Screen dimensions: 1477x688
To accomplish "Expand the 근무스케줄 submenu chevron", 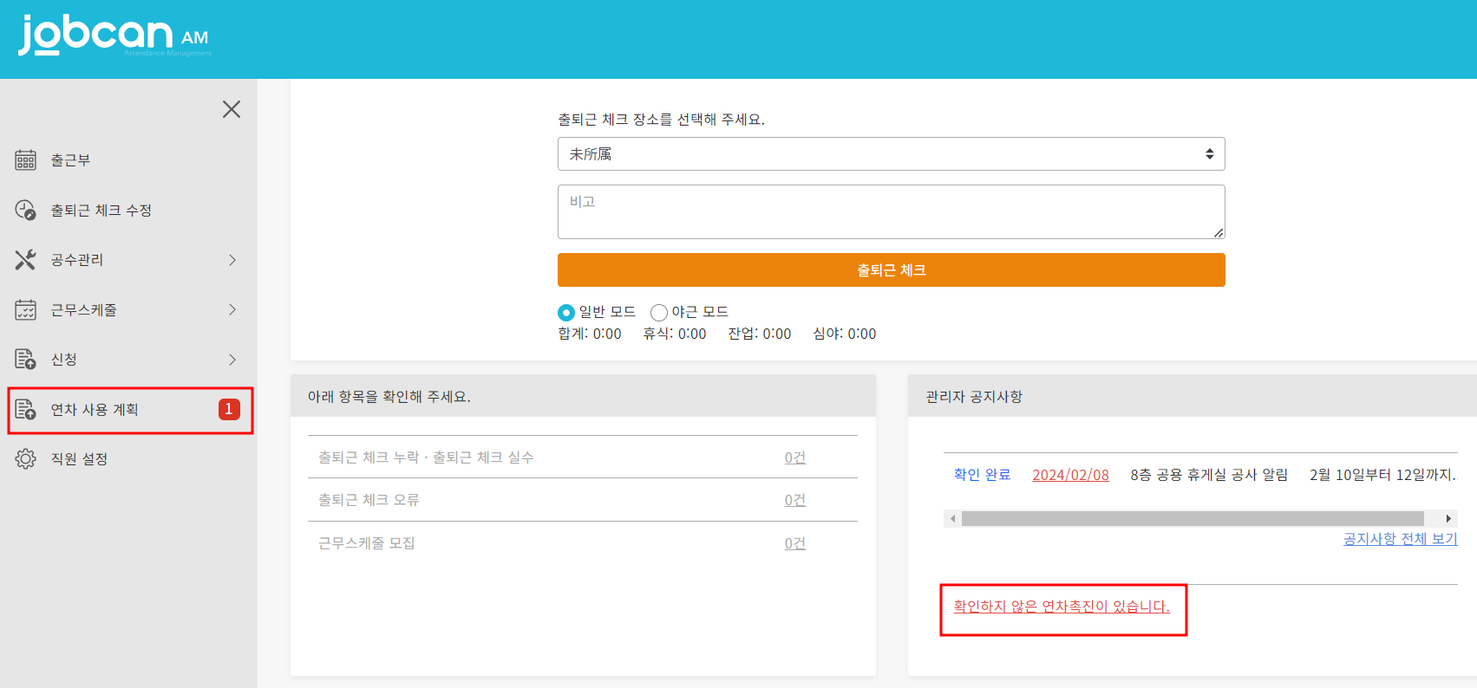I will point(232,310).
